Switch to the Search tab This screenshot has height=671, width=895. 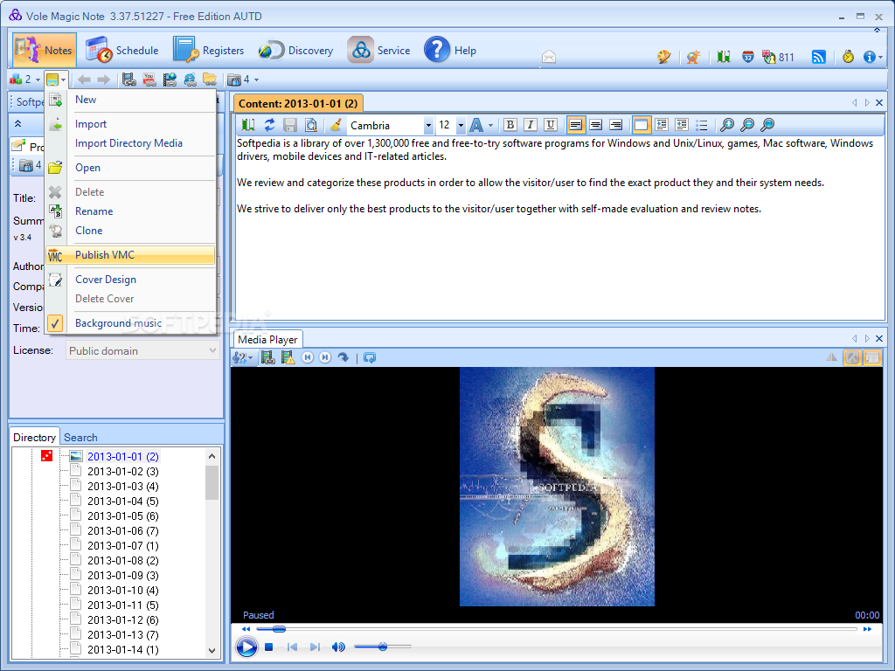(x=80, y=438)
